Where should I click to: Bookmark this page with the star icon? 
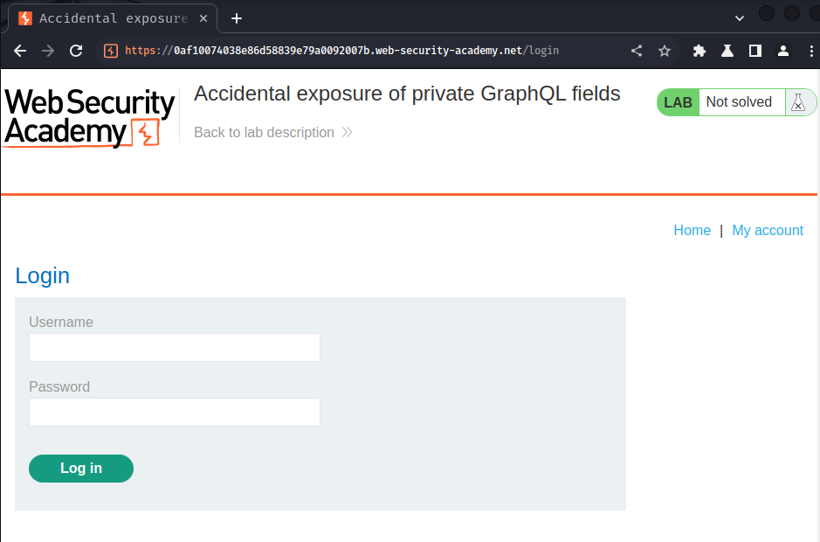(665, 51)
